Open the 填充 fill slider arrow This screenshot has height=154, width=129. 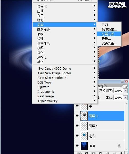coord(125,98)
